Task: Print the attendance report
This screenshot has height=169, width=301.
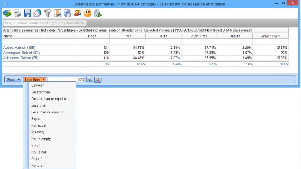Action: tap(17, 13)
